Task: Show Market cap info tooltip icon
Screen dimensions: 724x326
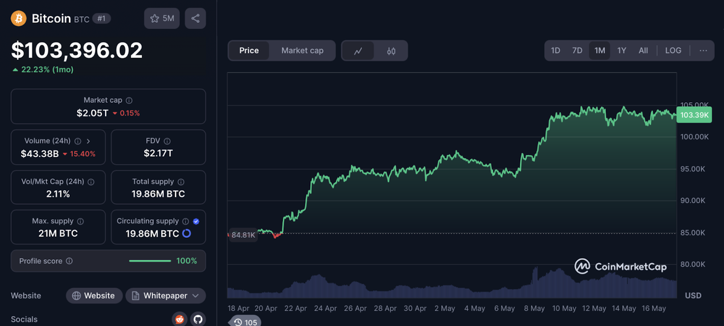Action: (129, 101)
